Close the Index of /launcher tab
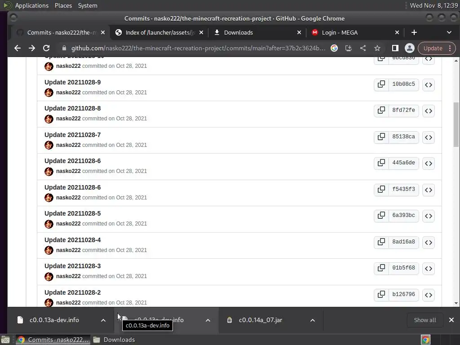Screen dimensions: 460x345 point(201,32)
